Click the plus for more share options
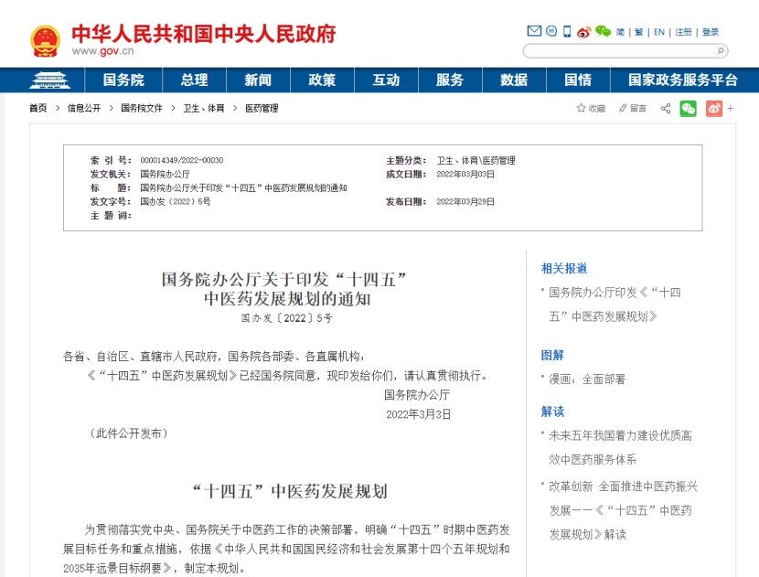This screenshot has height=577, width=759. (x=729, y=108)
